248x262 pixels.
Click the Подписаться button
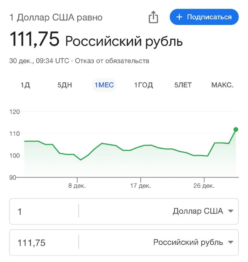tap(204, 17)
